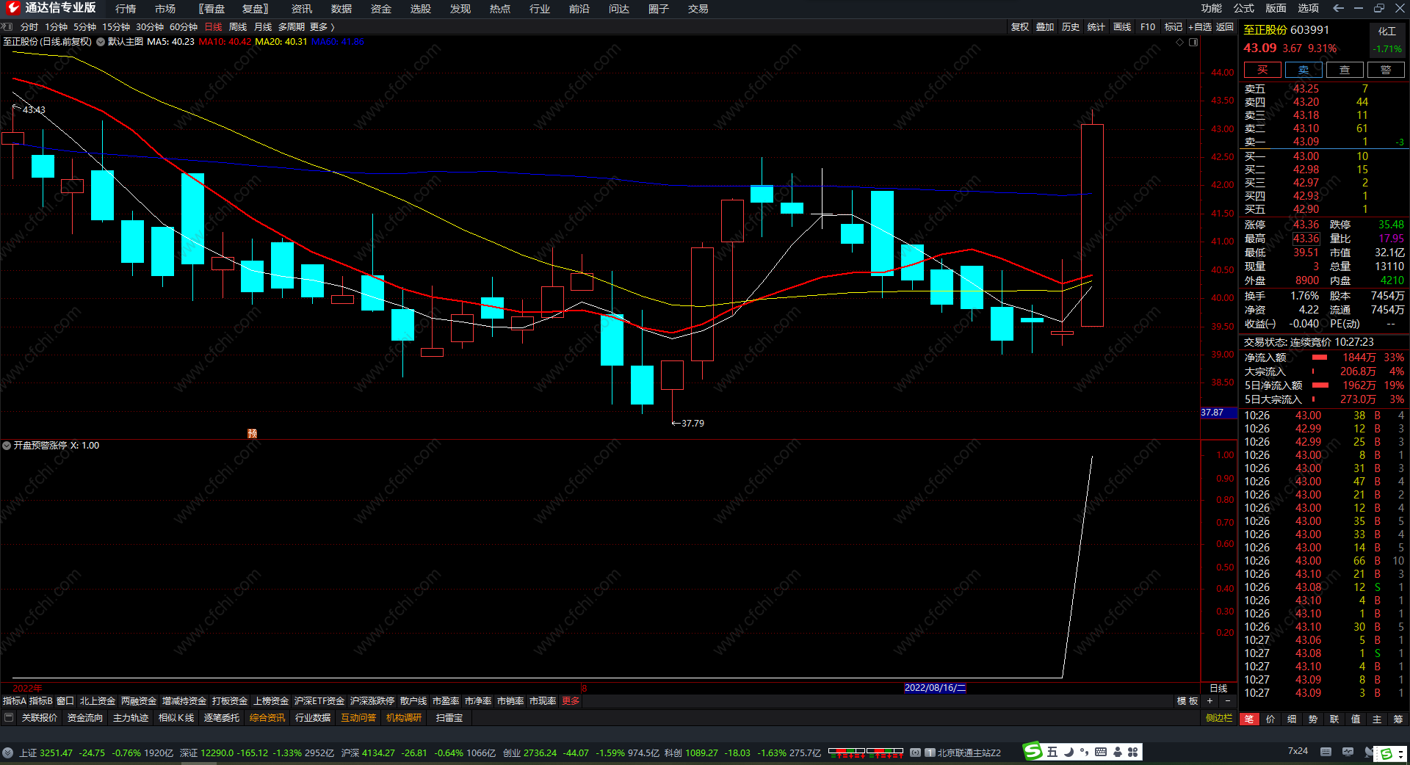This screenshot has width=1410, height=765.
Task: Click the 警 alert button
Action: 1386,70
